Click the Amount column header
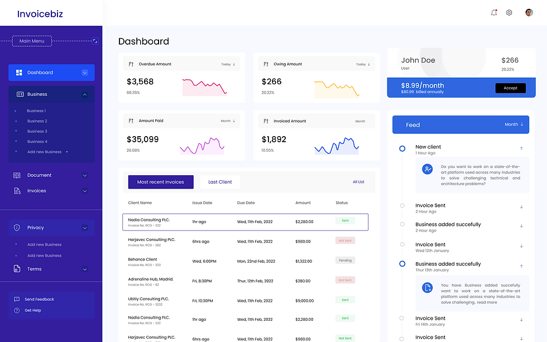Image resolution: width=547 pixels, height=342 pixels. coord(303,203)
